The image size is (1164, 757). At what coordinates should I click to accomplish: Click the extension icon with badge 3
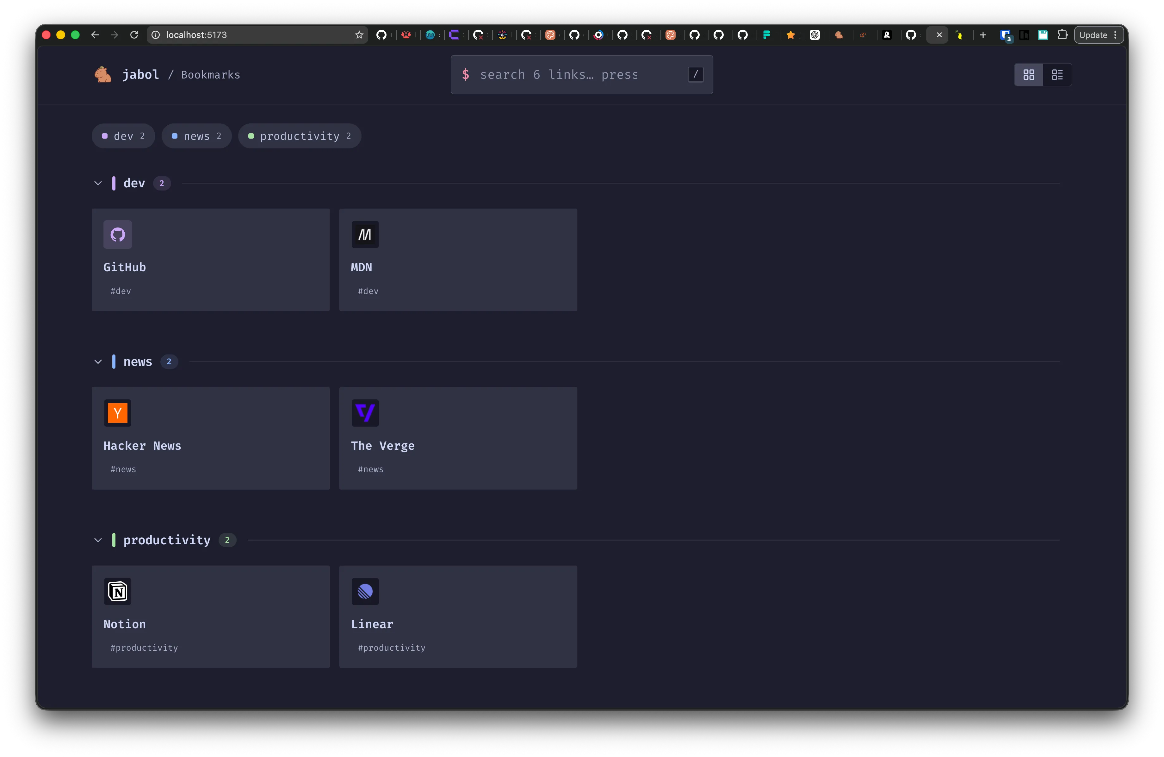pyautogui.click(x=1006, y=35)
